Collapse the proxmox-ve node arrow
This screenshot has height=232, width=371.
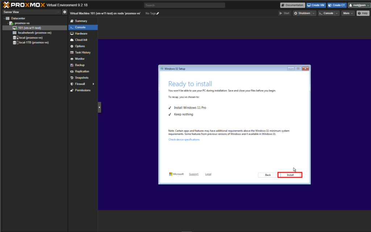click(x=8, y=23)
